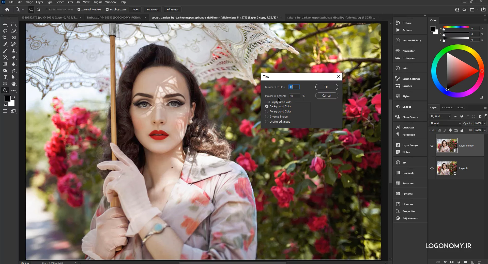
Task: Select the Horizontal Type tool
Action: click(5, 77)
